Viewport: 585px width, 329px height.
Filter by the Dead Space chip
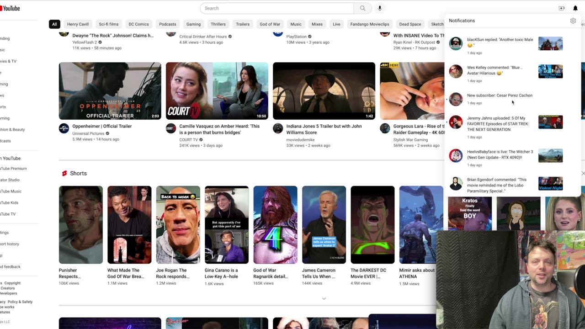[410, 24]
